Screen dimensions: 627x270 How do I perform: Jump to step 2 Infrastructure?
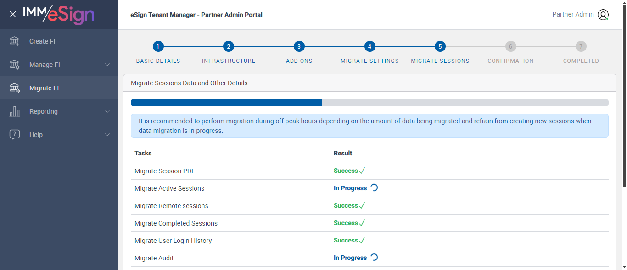tap(229, 46)
